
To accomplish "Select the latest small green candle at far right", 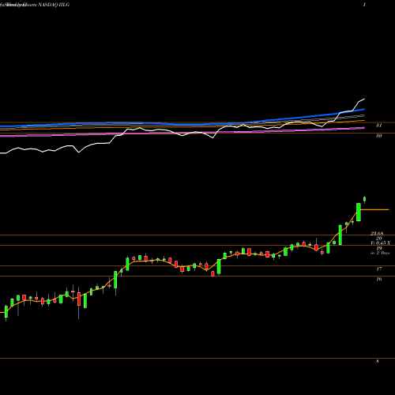I will click(x=365, y=199).
